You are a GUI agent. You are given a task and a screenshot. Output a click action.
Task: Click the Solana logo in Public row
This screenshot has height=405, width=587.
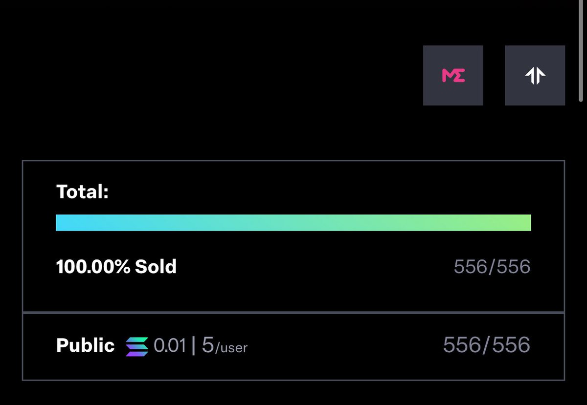(136, 346)
